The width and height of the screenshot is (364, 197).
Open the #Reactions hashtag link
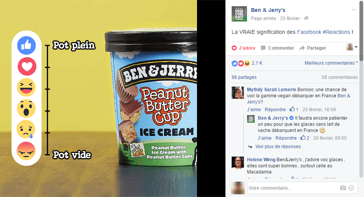tap(336, 32)
